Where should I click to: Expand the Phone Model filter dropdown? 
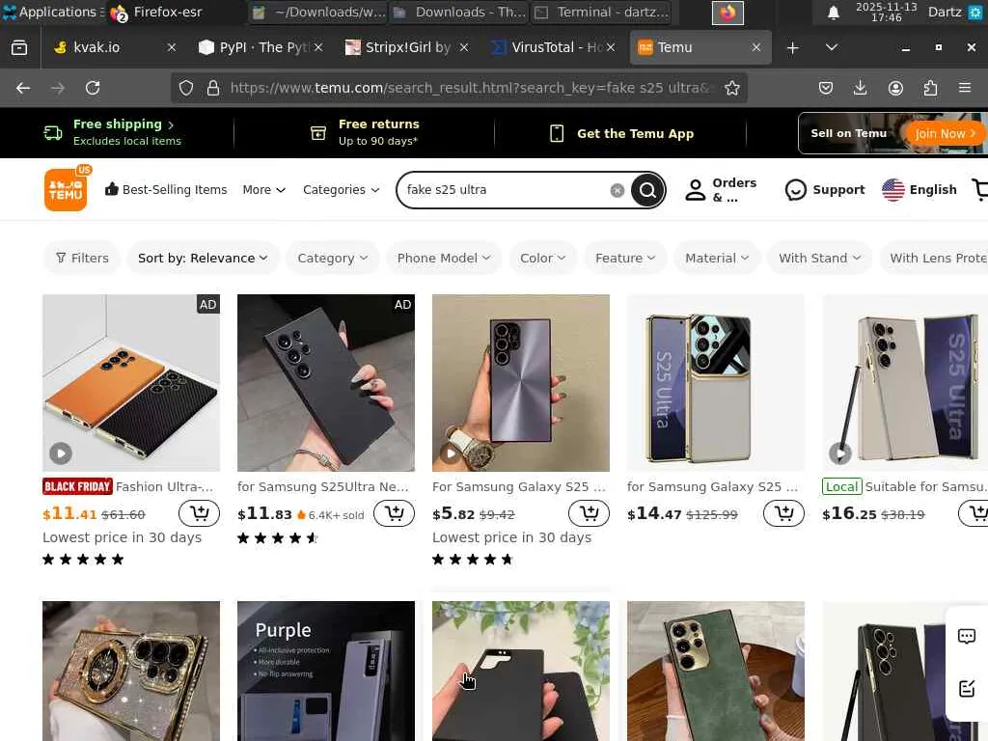coord(444,258)
